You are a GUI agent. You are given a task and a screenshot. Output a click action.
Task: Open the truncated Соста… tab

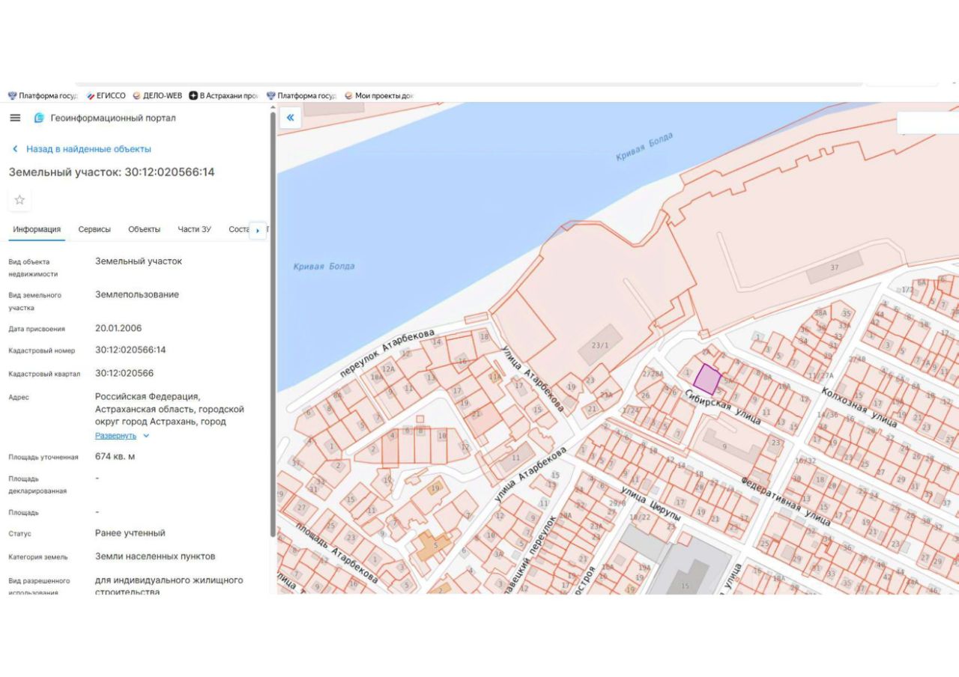(x=238, y=229)
